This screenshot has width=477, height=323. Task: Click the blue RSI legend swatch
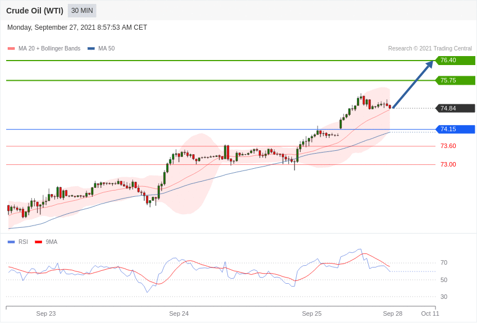point(11,242)
